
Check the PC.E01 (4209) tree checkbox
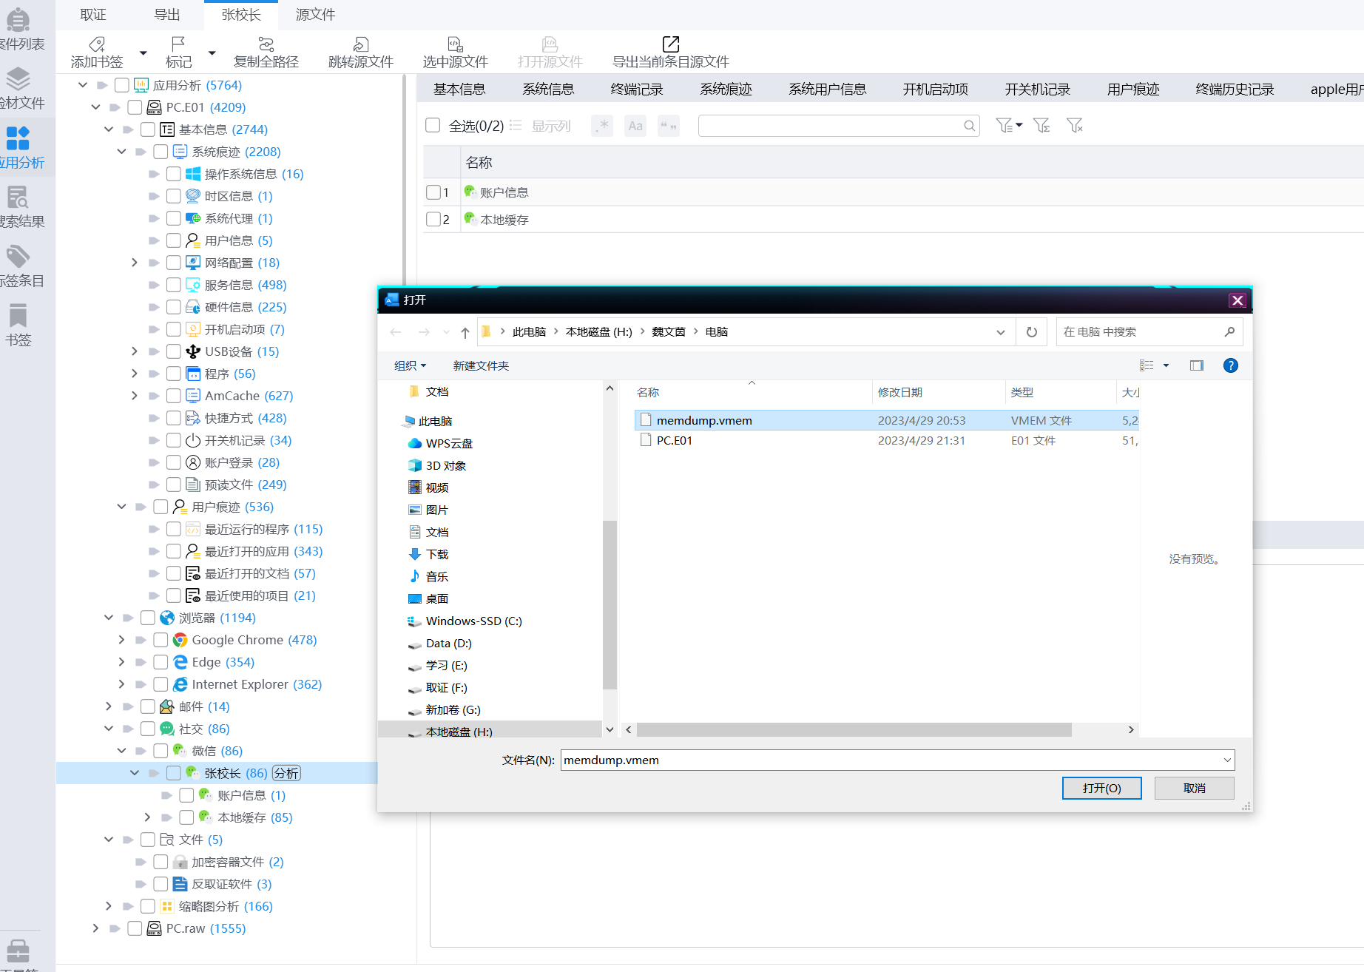[x=135, y=107]
